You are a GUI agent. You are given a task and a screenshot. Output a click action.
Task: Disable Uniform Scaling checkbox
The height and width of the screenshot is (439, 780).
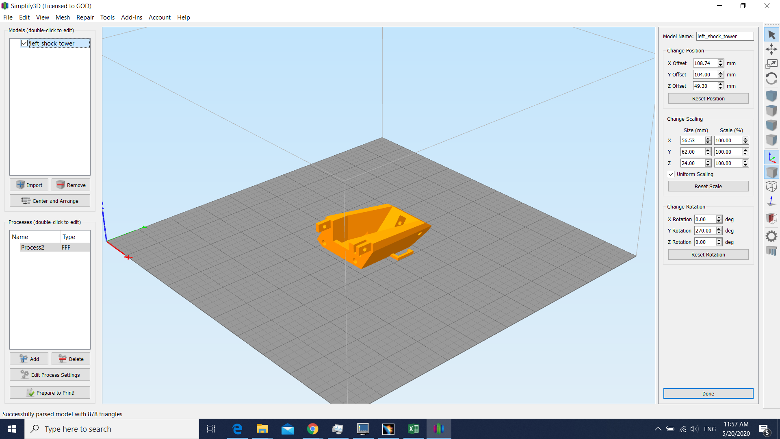pyautogui.click(x=671, y=174)
